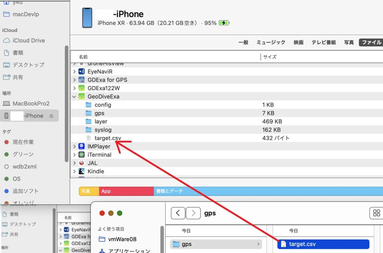Go back in the gps Finder window
This screenshot has height=253, width=383.
178,213
